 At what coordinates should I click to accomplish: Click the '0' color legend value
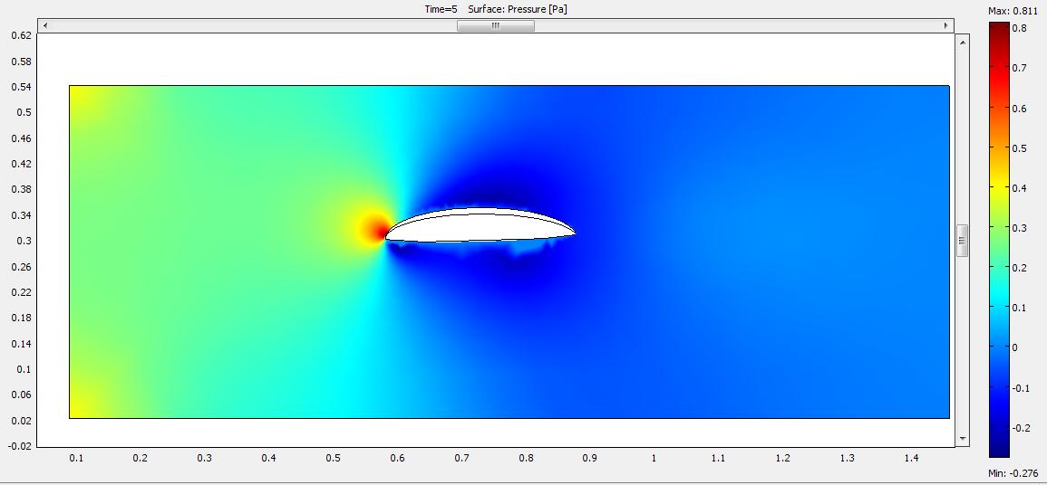[x=1015, y=347]
